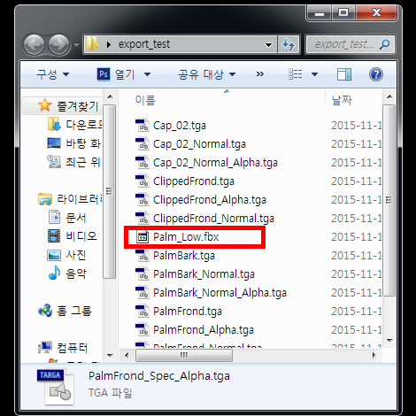Click the star icon next to 즐겨찾기
The width and height of the screenshot is (416, 416).
pyautogui.click(x=45, y=105)
